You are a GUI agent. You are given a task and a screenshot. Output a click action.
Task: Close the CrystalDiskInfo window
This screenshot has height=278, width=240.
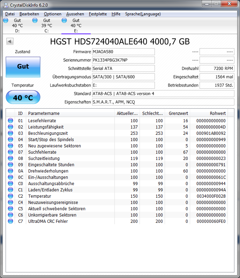point(229,4)
